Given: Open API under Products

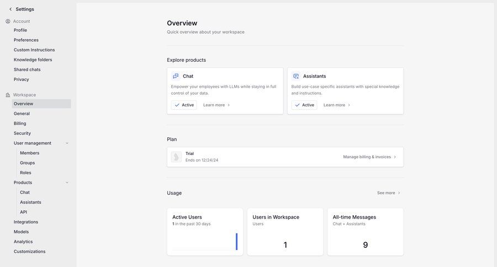Looking at the screenshot, I should point(23,212).
